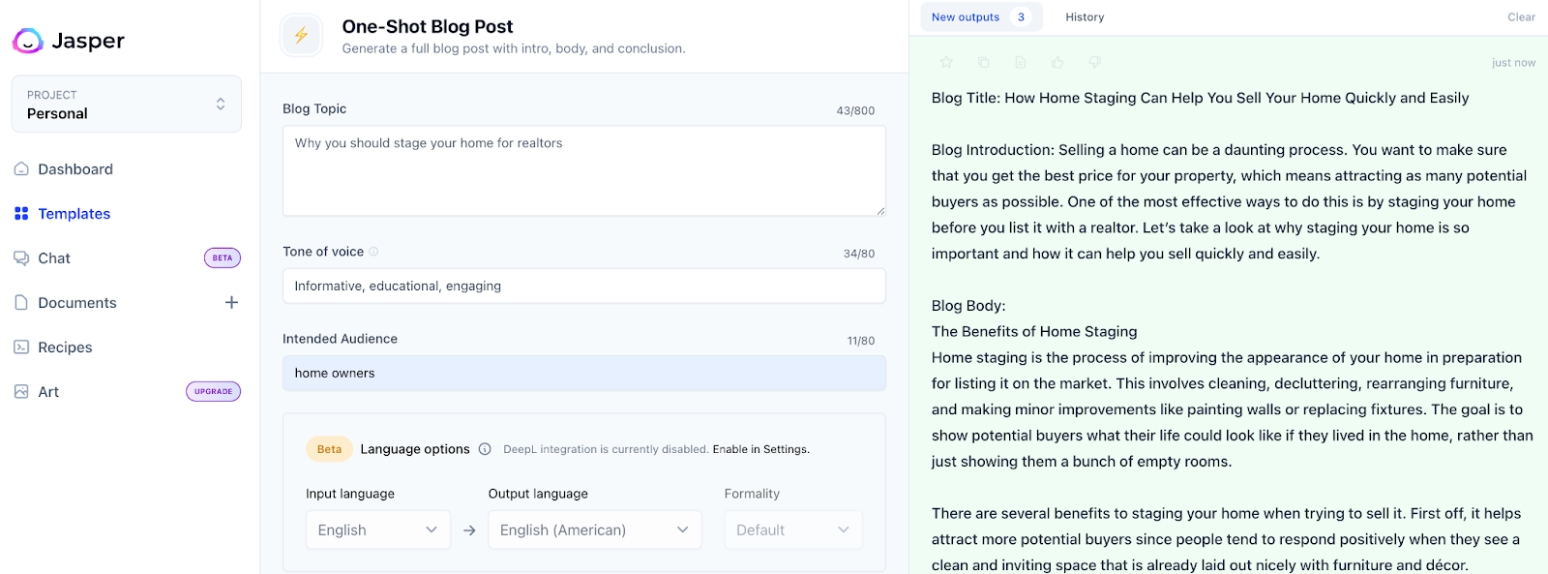The width and height of the screenshot is (1548, 574).
Task: Click the Jasper logo
Action: click(x=69, y=41)
